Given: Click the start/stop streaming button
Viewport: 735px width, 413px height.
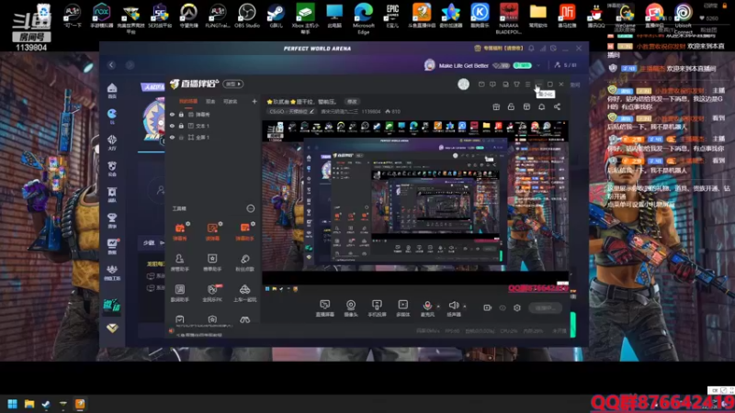Looking at the screenshot, I should click(x=545, y=307).
